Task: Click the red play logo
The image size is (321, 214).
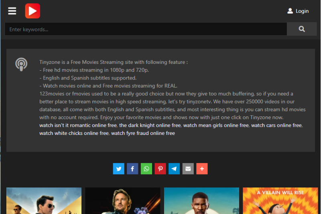Action: click(x=33, y=11)
